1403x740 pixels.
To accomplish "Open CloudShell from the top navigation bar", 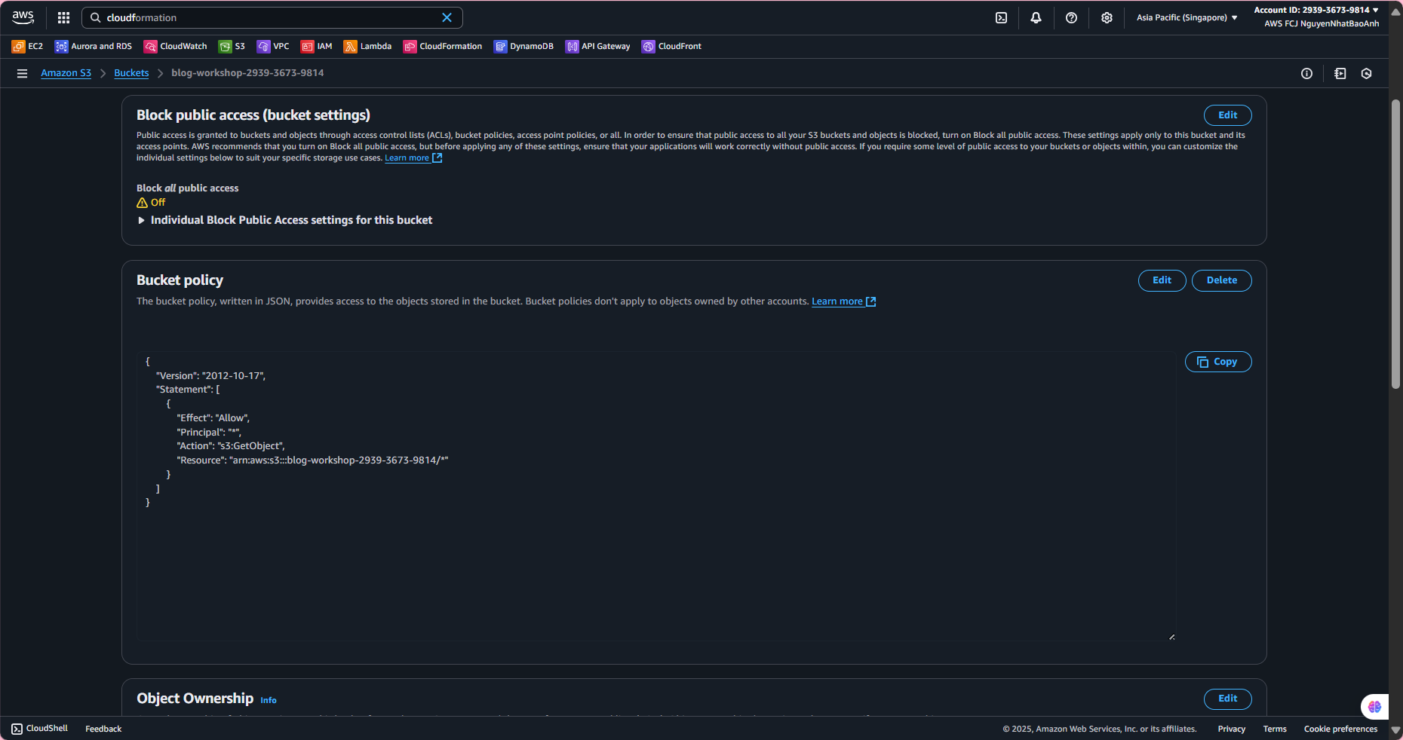I will (x=1001, y=17).
